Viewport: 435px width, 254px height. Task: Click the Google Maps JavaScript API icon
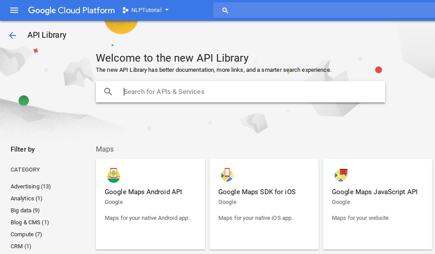[x=341, y=175]
